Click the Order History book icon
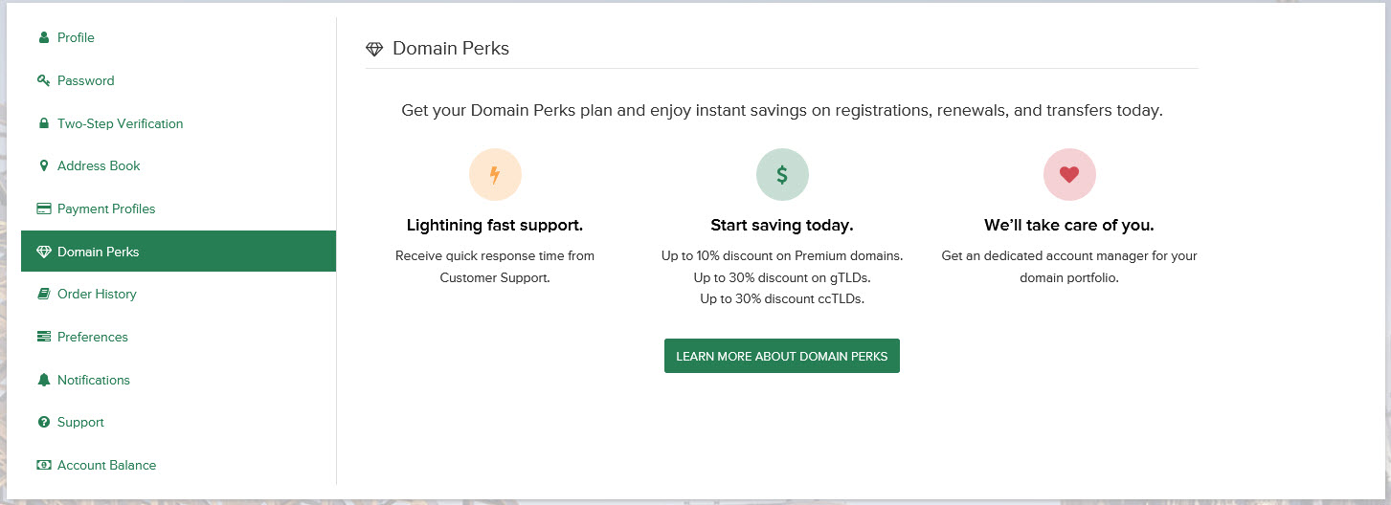This screenshot has width=1391, height=505. point(43,294)
